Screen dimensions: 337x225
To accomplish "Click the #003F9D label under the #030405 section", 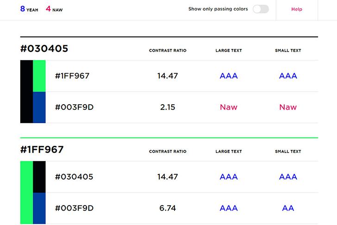I will [x=74, y=107].
